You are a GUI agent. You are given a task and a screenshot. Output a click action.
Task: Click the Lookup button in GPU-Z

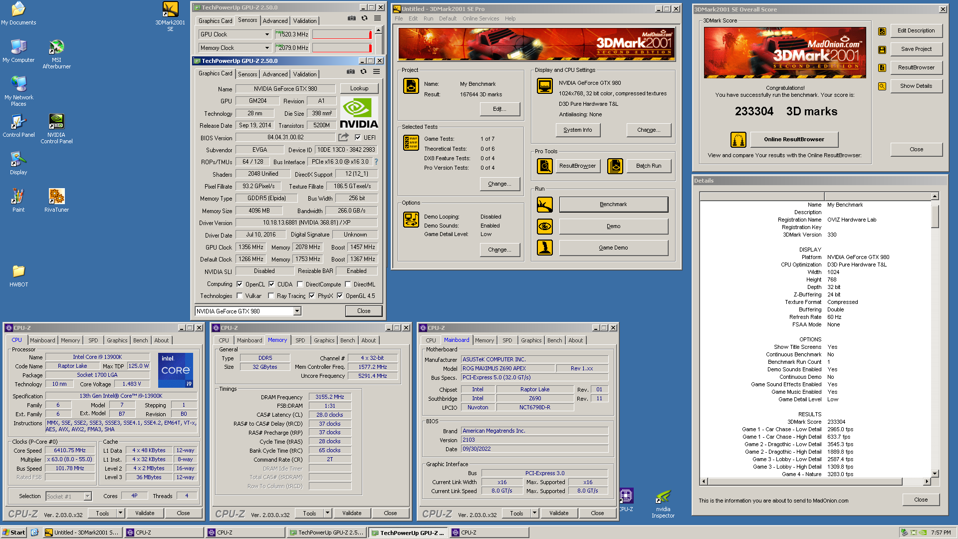point(359,88)
